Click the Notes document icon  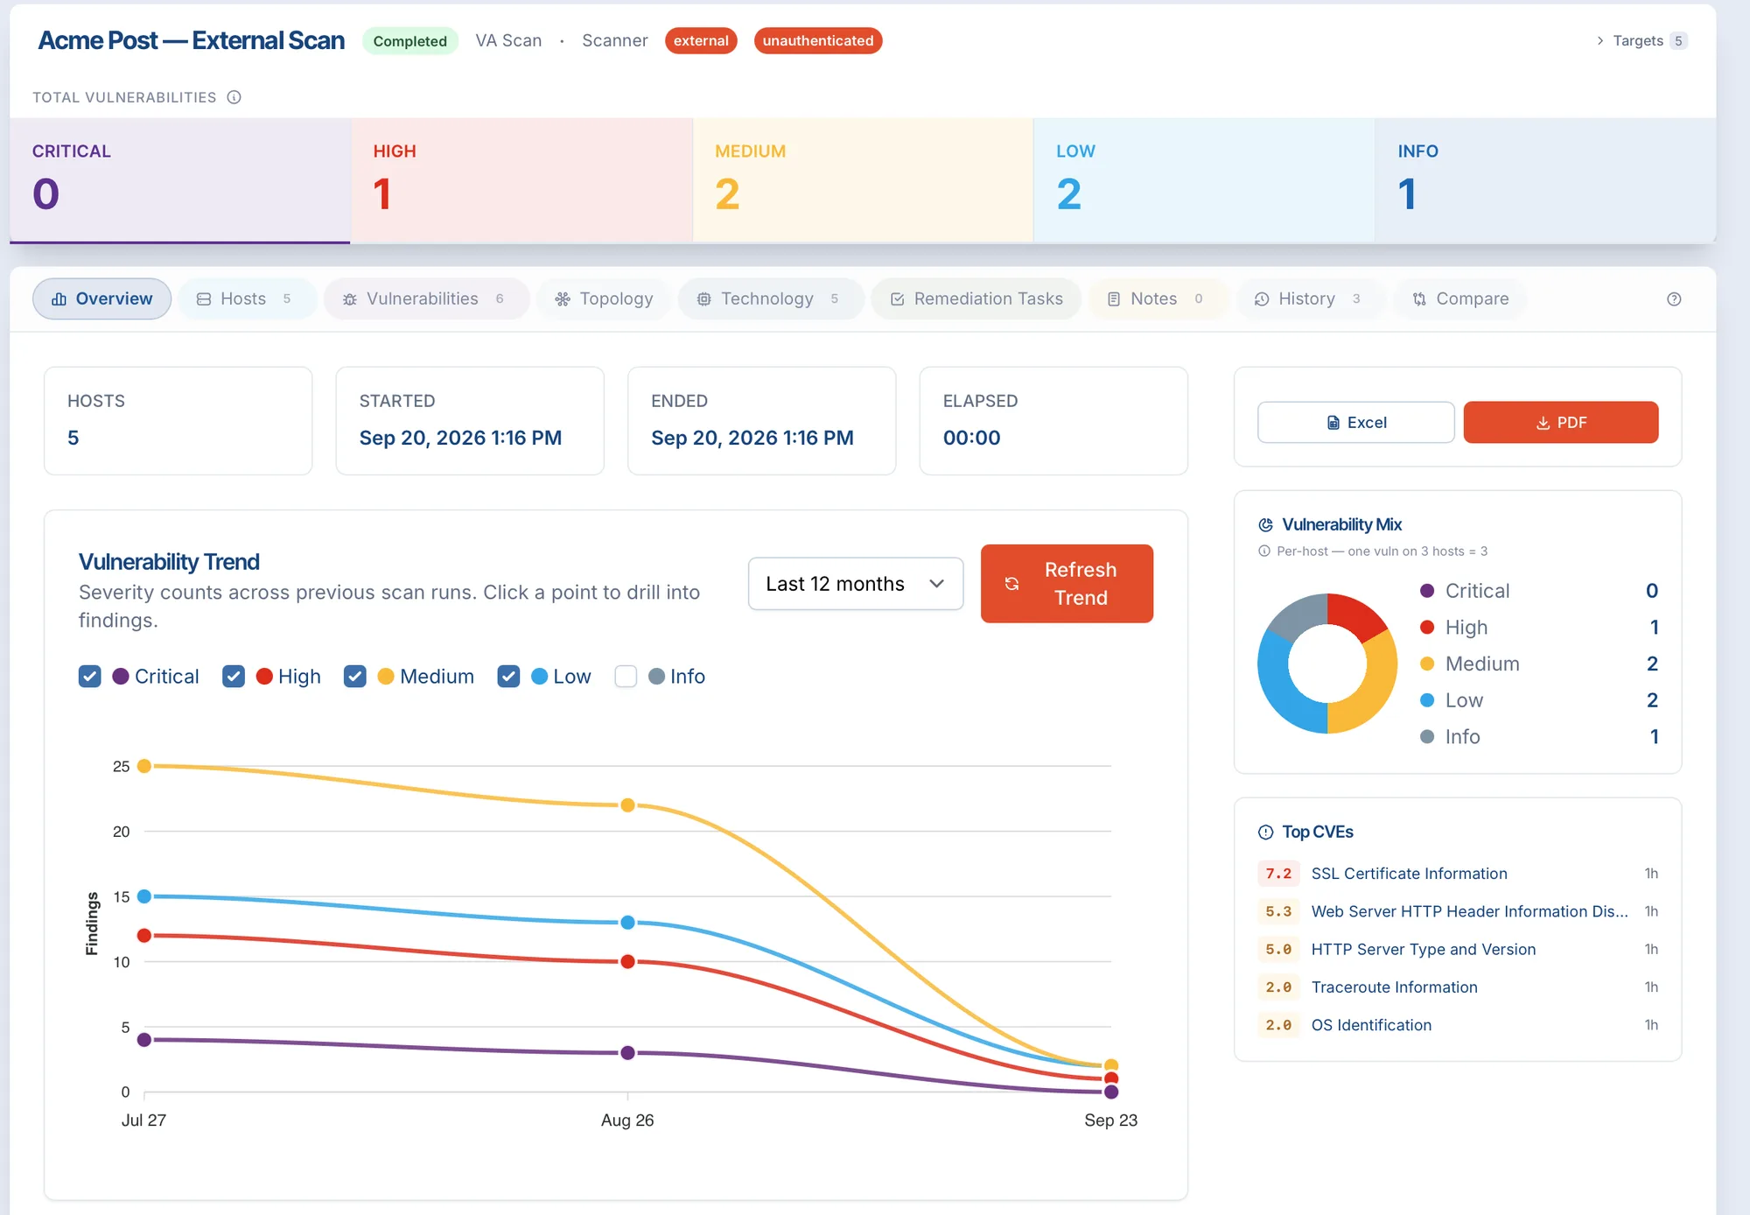[x=1114, y=299]
